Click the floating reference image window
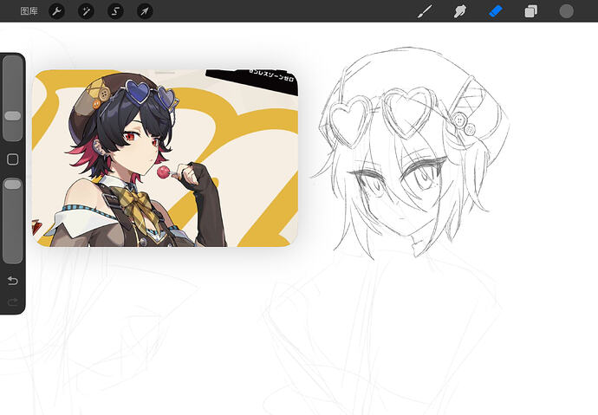The image size is (598, 415). pos(165,159)
